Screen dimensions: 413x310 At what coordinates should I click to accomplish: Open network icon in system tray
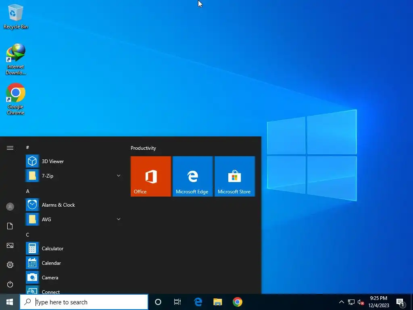351,302
